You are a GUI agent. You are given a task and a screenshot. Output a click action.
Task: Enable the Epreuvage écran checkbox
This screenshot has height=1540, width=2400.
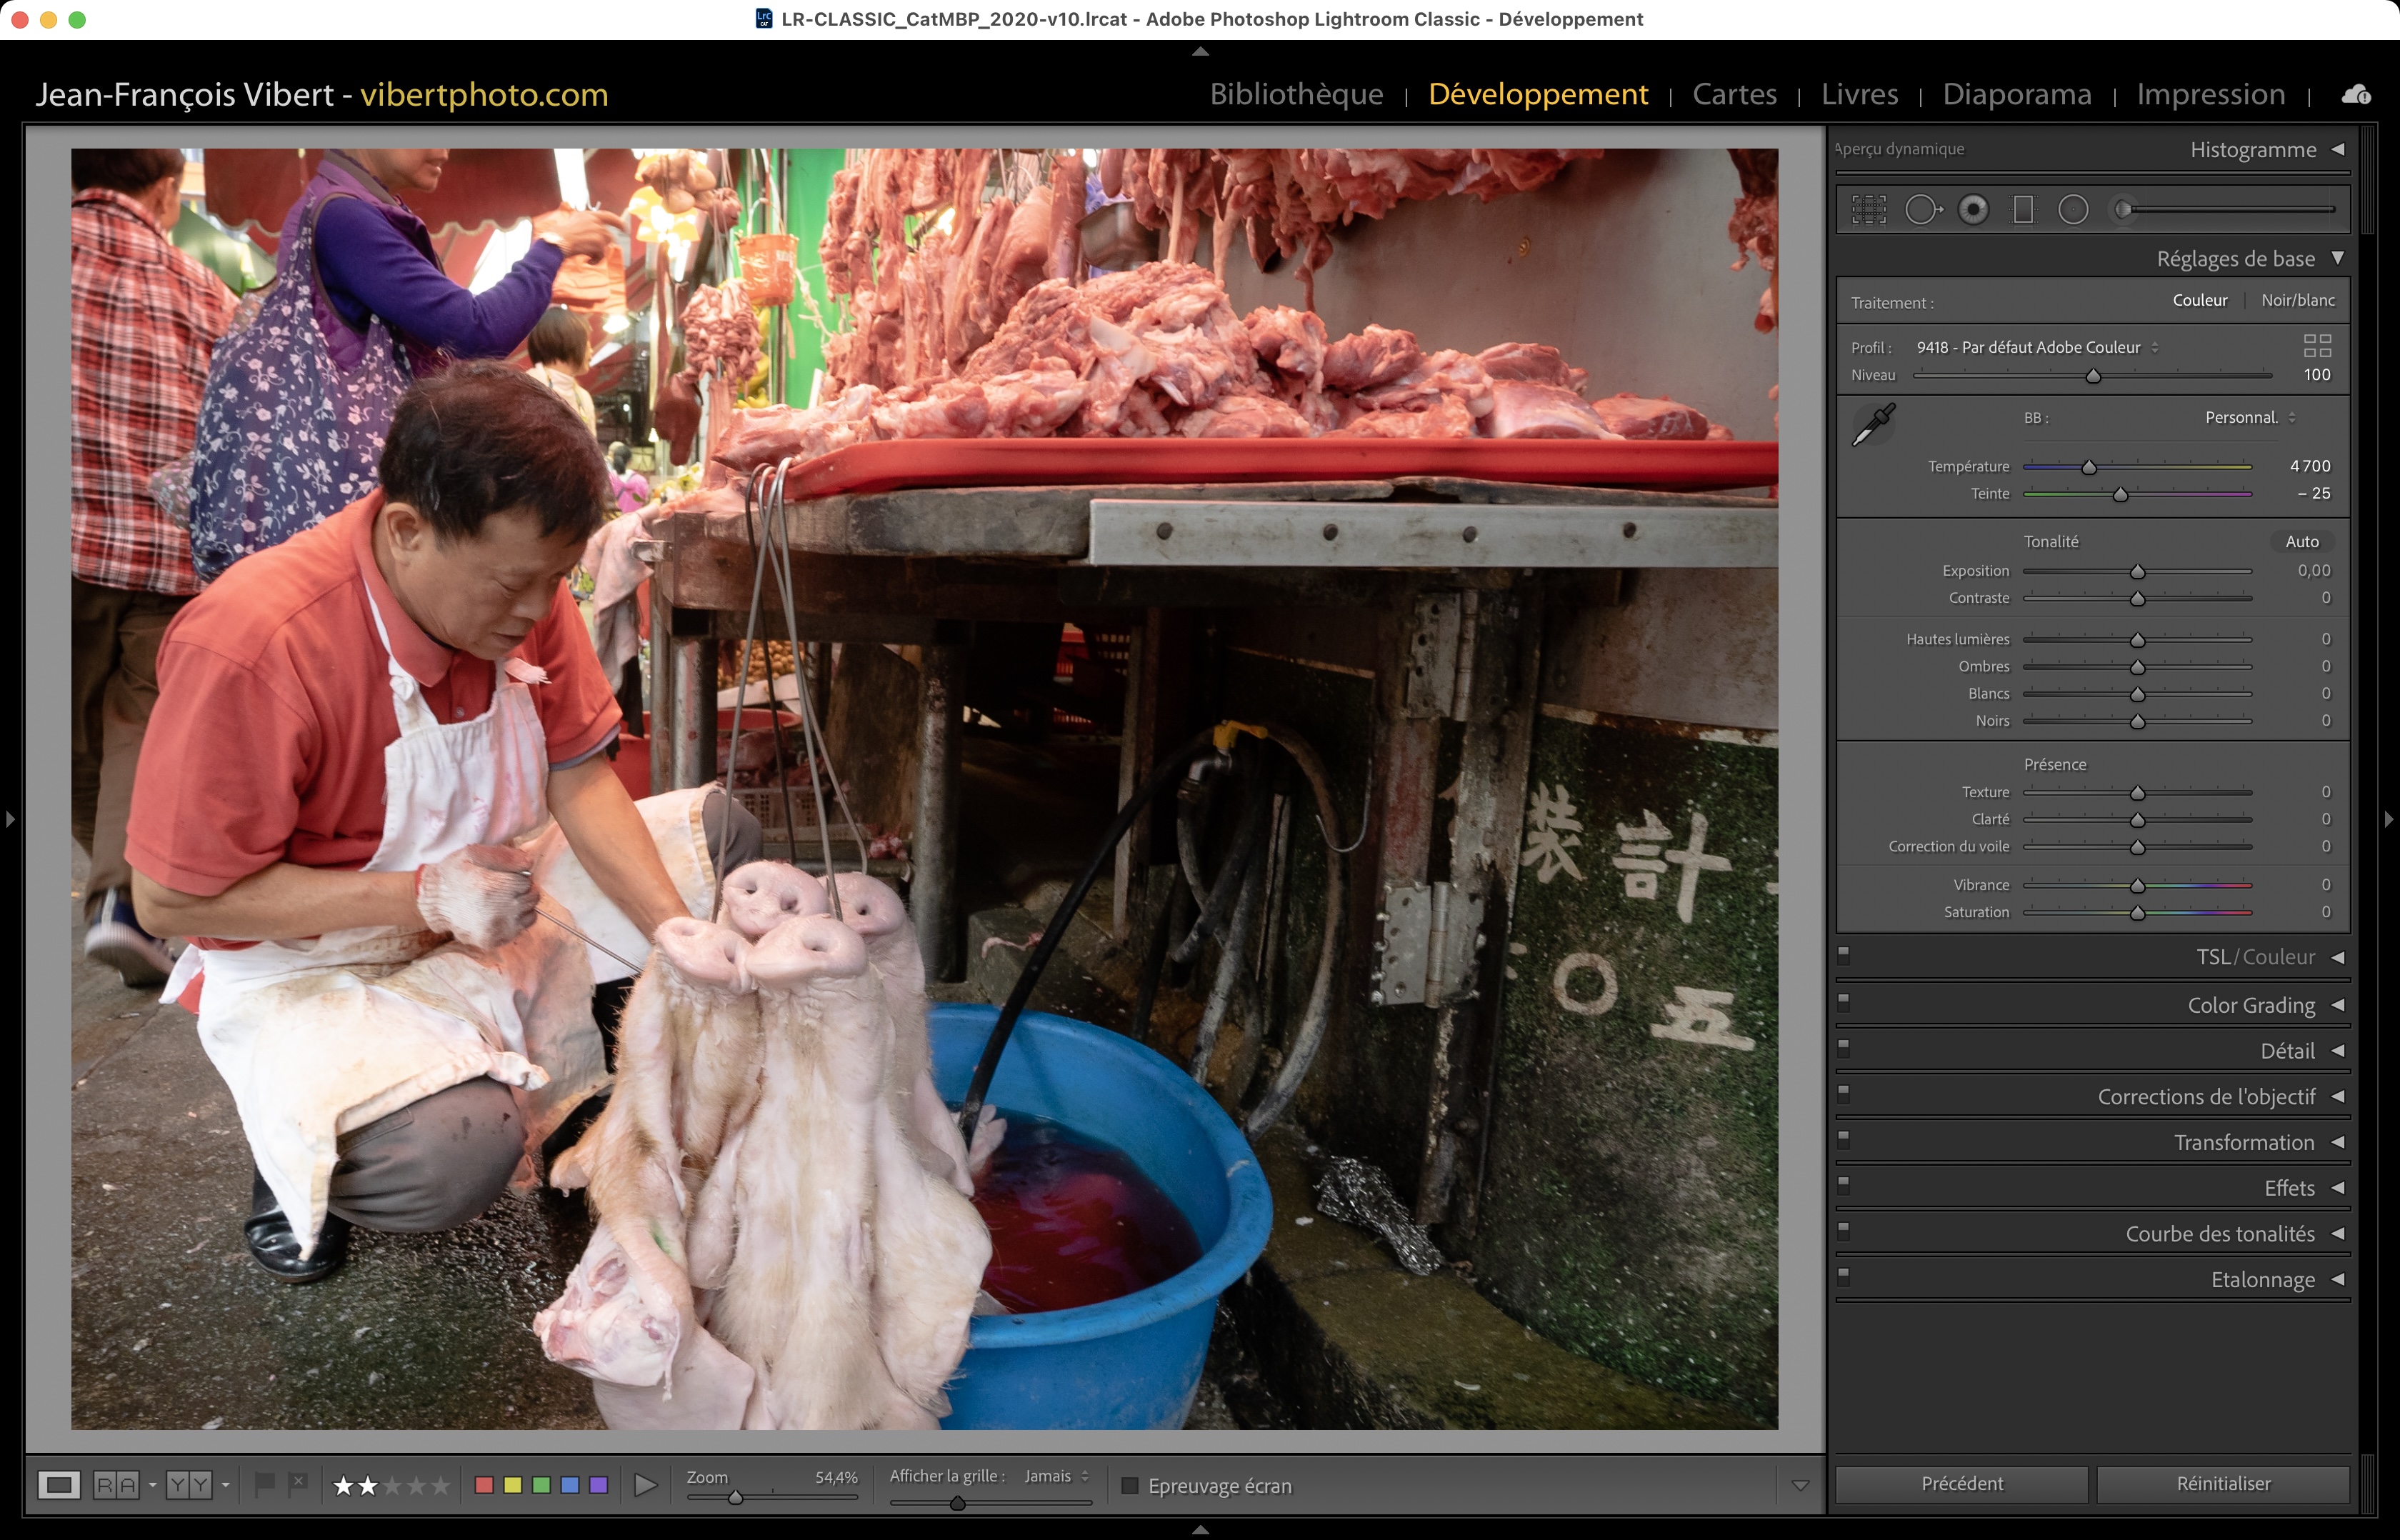tap(1130, 1486)
